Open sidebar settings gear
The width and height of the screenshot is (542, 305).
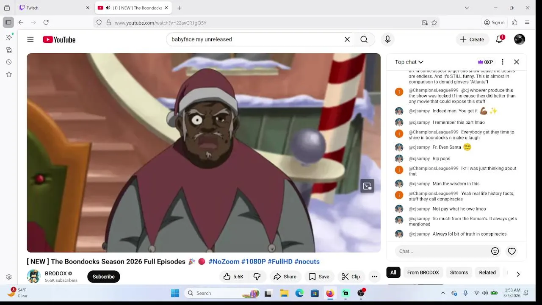click(9, 277)
